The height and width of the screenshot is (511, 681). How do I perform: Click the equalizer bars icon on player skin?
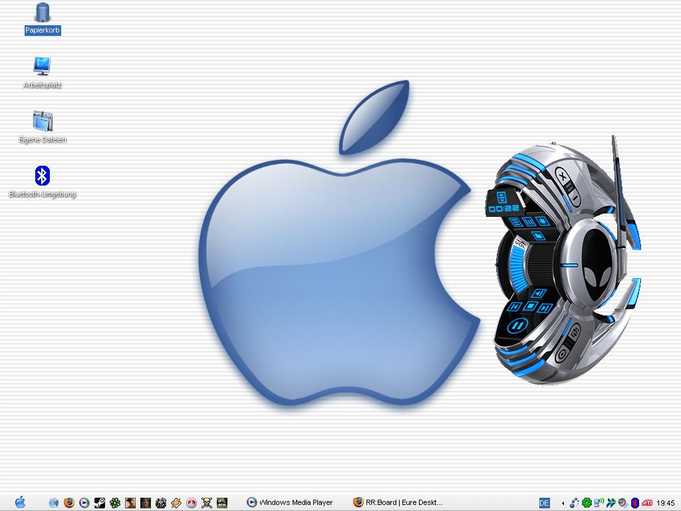pyautogui.click(x=529, y=222)
